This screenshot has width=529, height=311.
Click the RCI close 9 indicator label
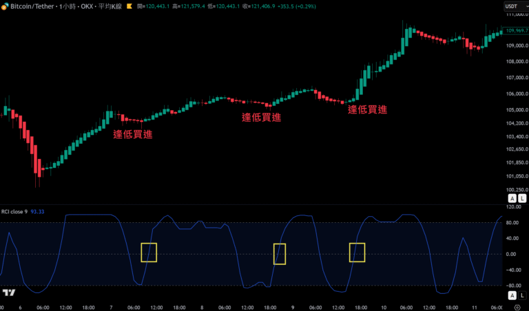click(x=15, y=212)
